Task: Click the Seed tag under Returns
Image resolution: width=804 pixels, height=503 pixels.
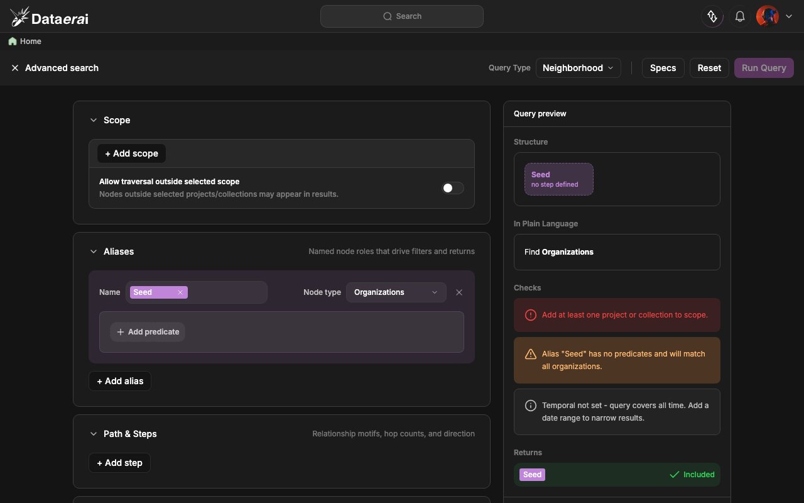Action: [532, 475]
